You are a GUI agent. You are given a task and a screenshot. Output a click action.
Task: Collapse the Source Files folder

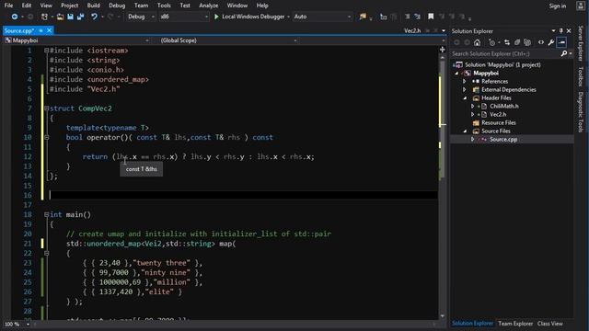pyautogui.click(x=465, y=131)
